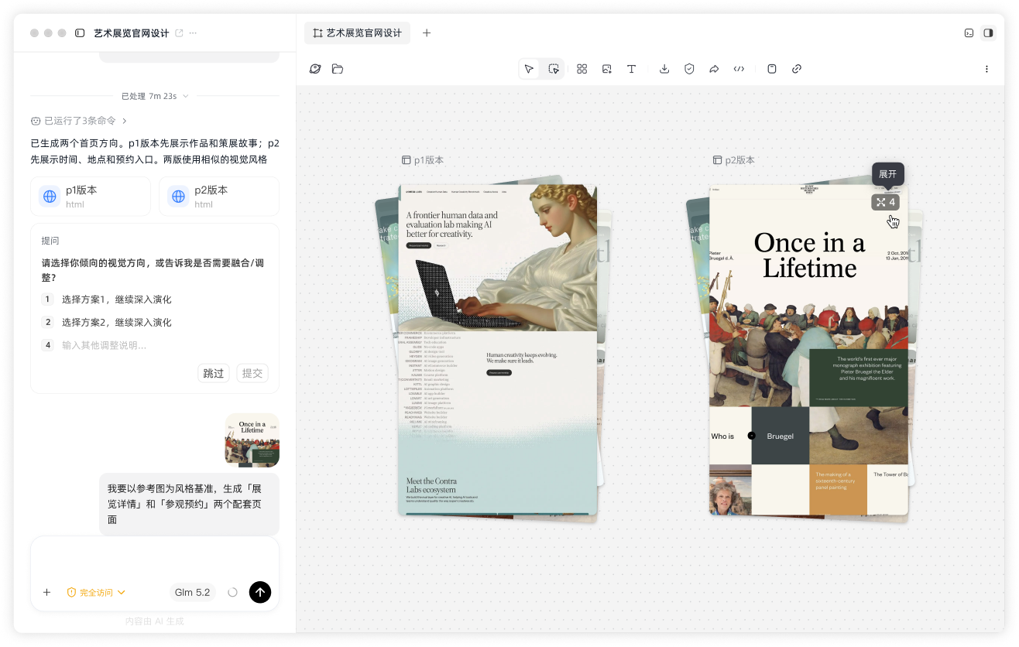Select the p2 artboard Once in a Lifetime preview

coord(808,350)
